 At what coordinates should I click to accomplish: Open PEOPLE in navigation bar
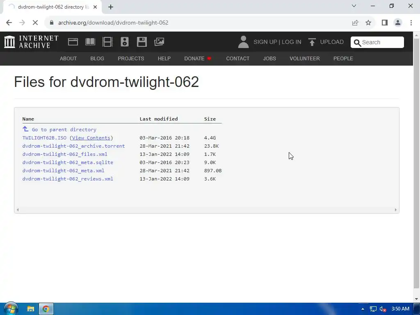point(343,58)
